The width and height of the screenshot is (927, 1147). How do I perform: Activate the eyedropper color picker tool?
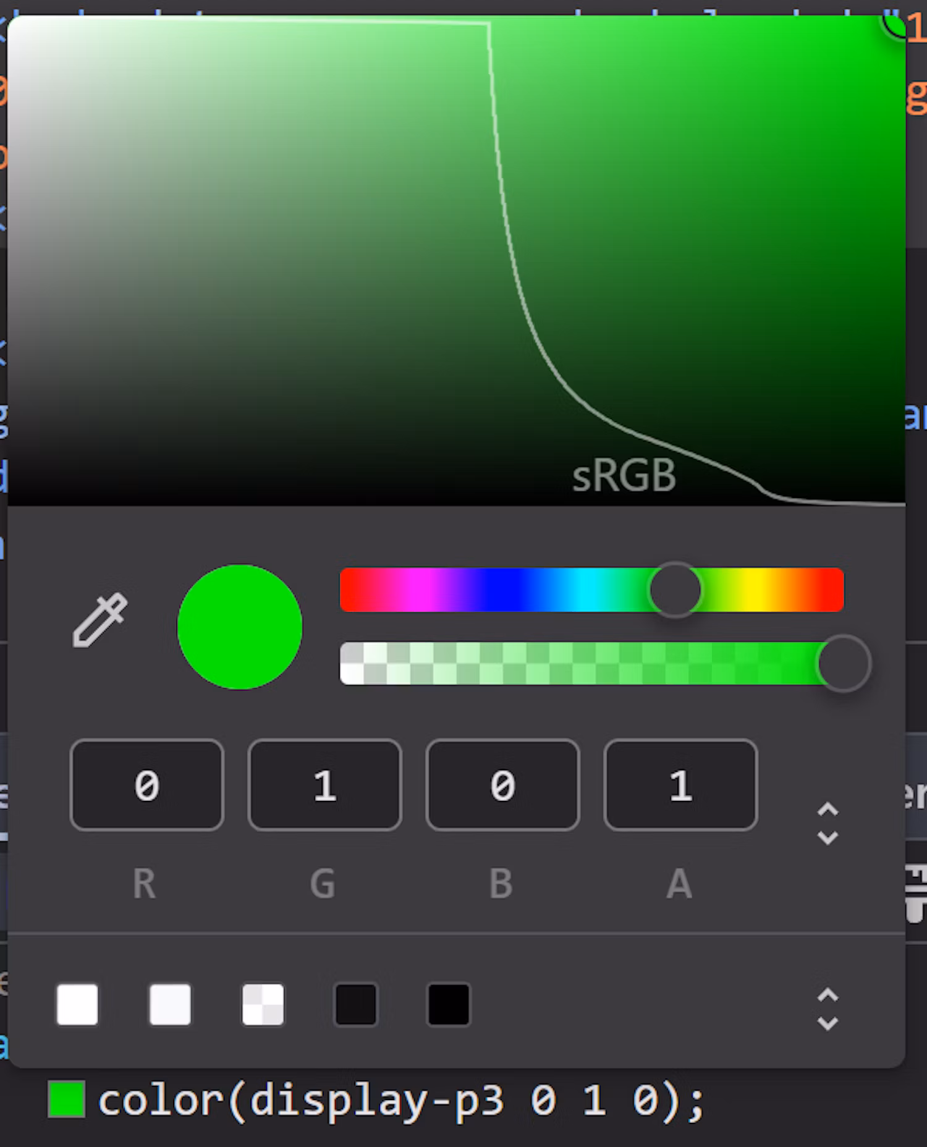100,620
